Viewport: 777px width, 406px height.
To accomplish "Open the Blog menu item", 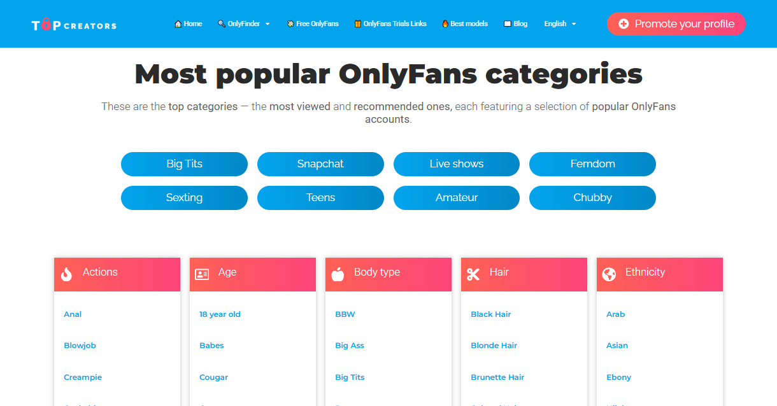I will [x=515, y=24].
